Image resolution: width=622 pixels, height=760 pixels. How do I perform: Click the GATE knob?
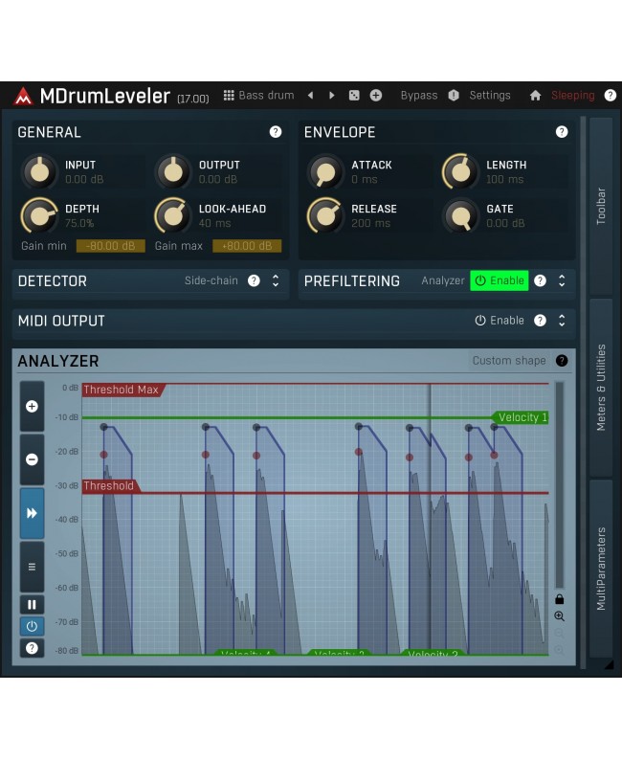pos(460,215)
